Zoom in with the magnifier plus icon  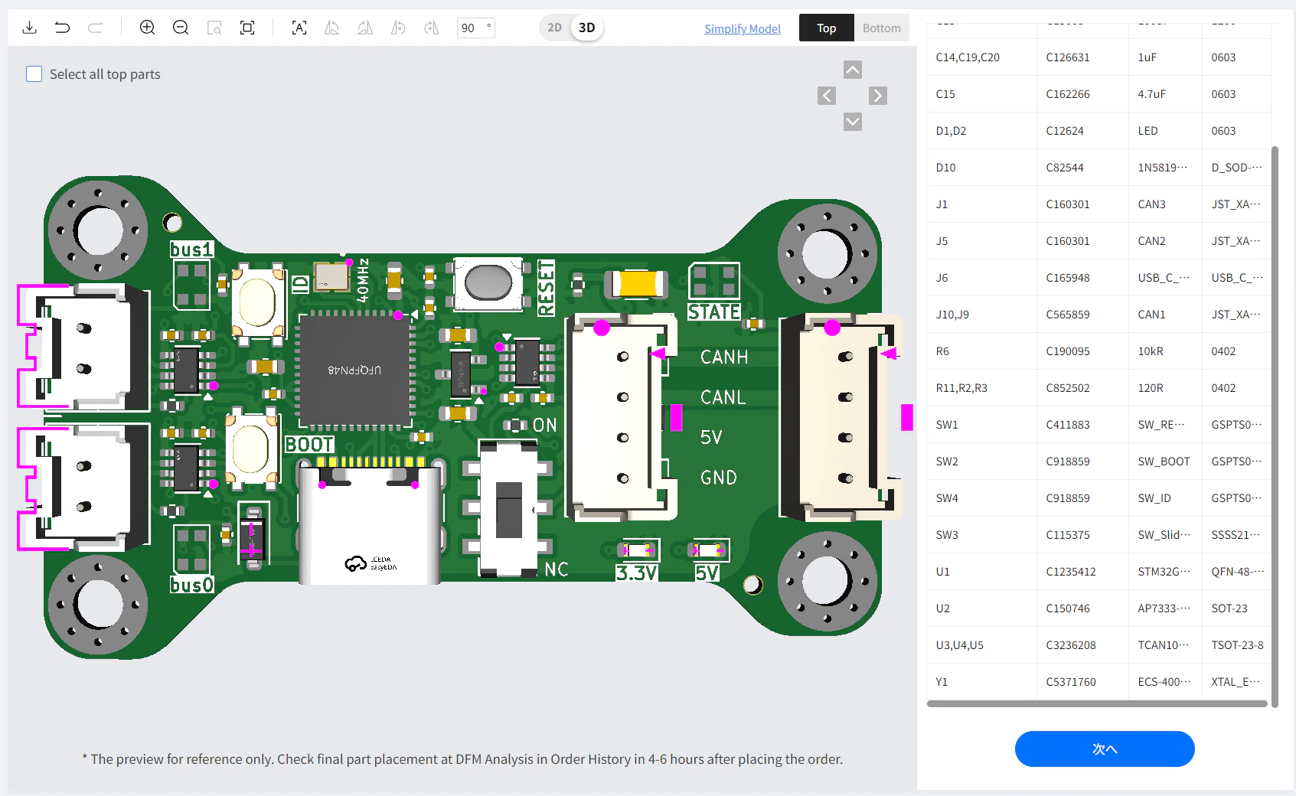coord(147,28)
